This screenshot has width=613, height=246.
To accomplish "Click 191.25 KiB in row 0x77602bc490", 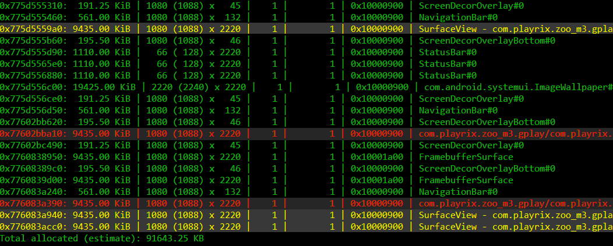I will [x=104, y=145].
